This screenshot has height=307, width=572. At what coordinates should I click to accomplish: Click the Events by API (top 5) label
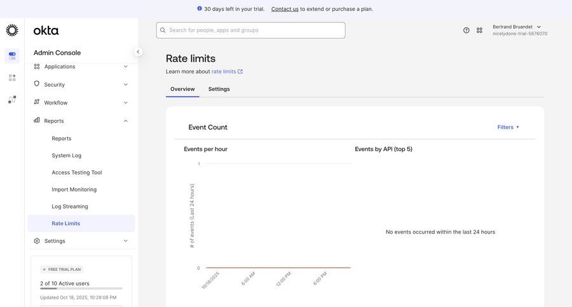point(384,149)
